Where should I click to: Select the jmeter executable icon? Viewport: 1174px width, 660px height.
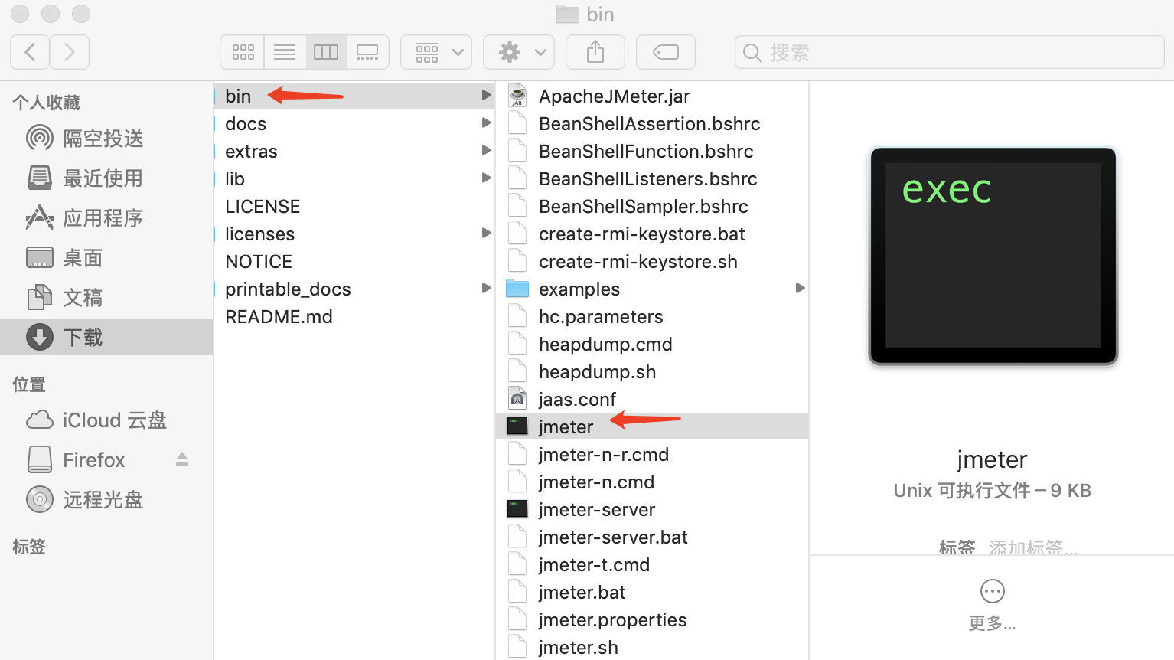[x=518, y=426]
